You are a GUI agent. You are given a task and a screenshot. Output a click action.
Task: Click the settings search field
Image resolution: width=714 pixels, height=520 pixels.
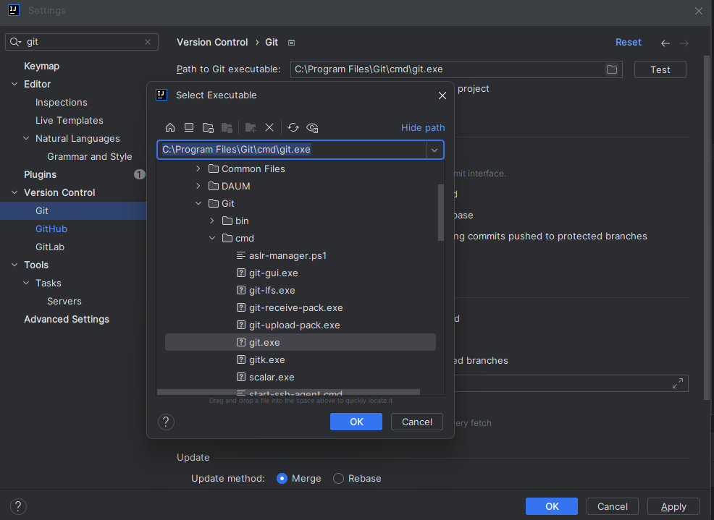pyautogui.click(x=82, y=42)
